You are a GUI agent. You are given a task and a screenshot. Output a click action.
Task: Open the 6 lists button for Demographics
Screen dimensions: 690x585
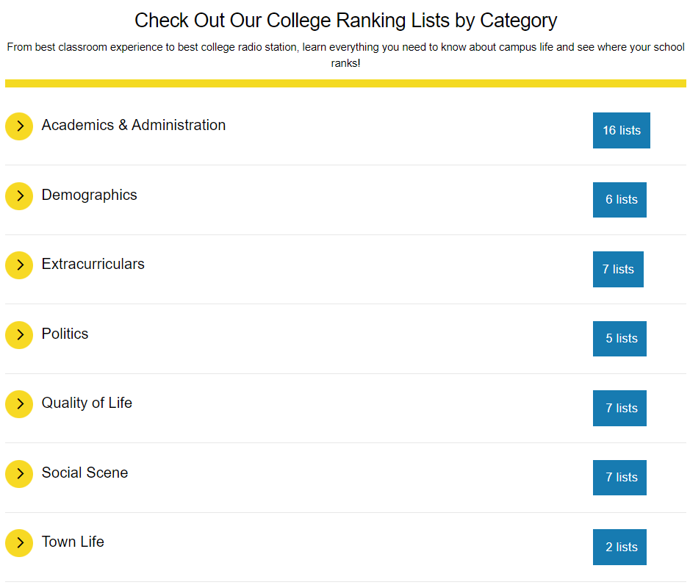pos(619,199)
